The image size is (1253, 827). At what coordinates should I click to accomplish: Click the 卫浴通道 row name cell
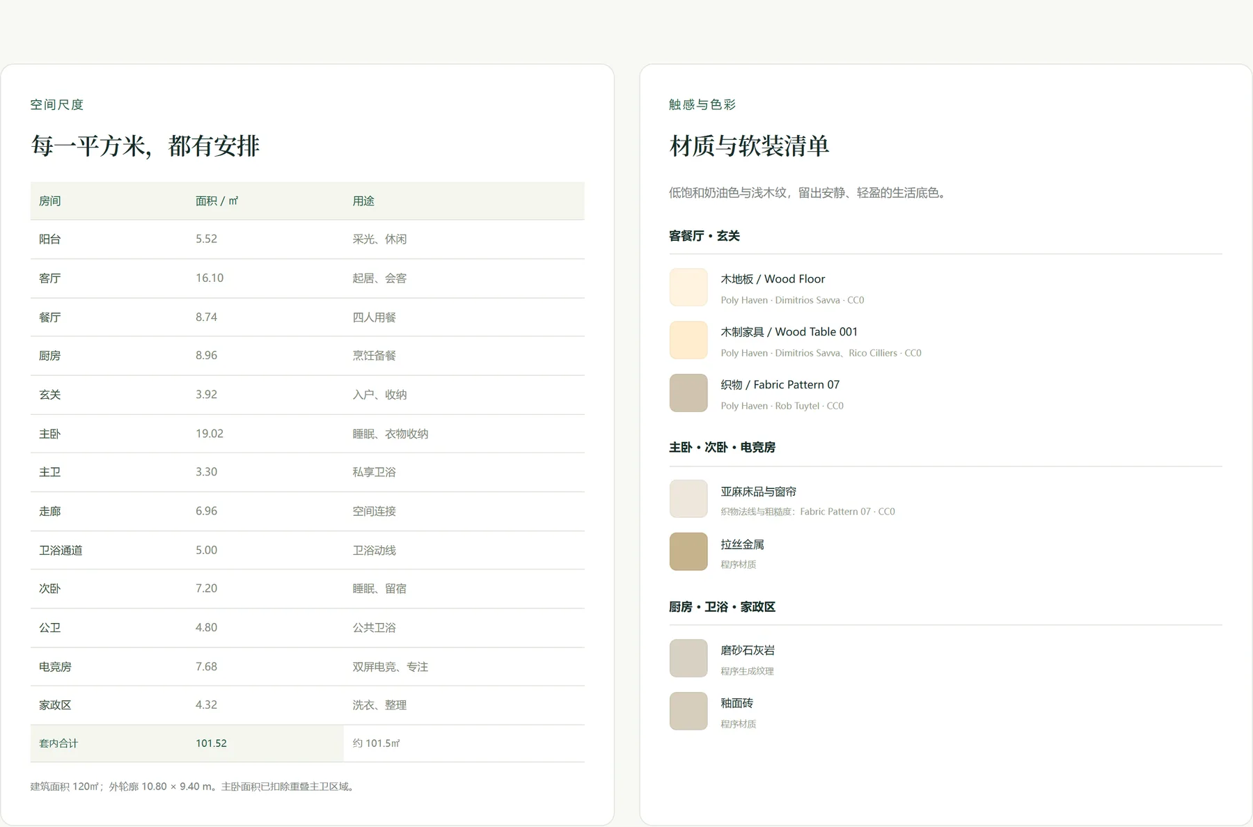[x=61, y=551]
